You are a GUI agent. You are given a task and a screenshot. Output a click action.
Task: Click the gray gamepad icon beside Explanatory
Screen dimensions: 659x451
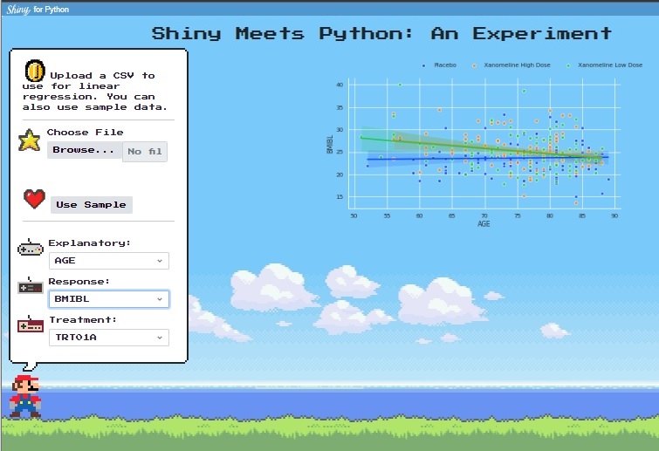click(31, 248)
